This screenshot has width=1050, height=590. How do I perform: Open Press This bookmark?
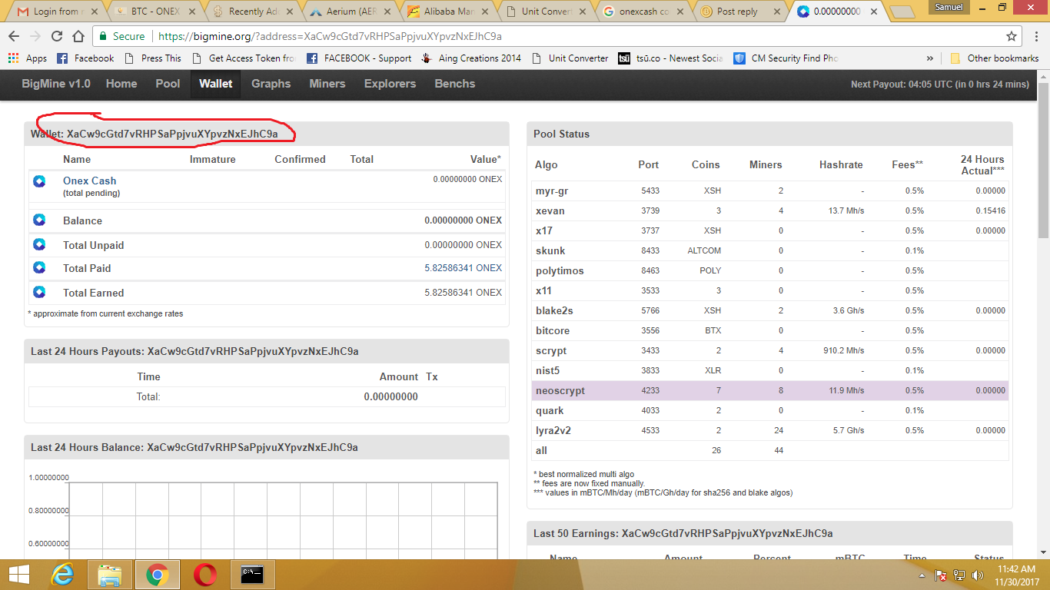pos(153,58)
